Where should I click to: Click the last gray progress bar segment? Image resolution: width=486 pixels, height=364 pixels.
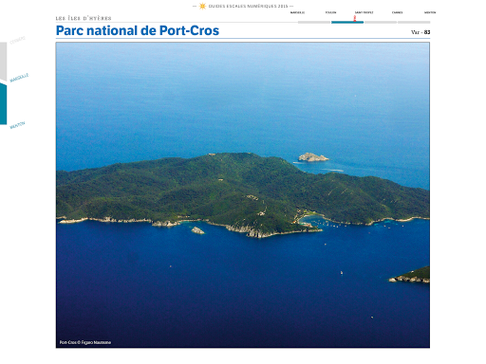pyautogui.click(x=414, y=23)
